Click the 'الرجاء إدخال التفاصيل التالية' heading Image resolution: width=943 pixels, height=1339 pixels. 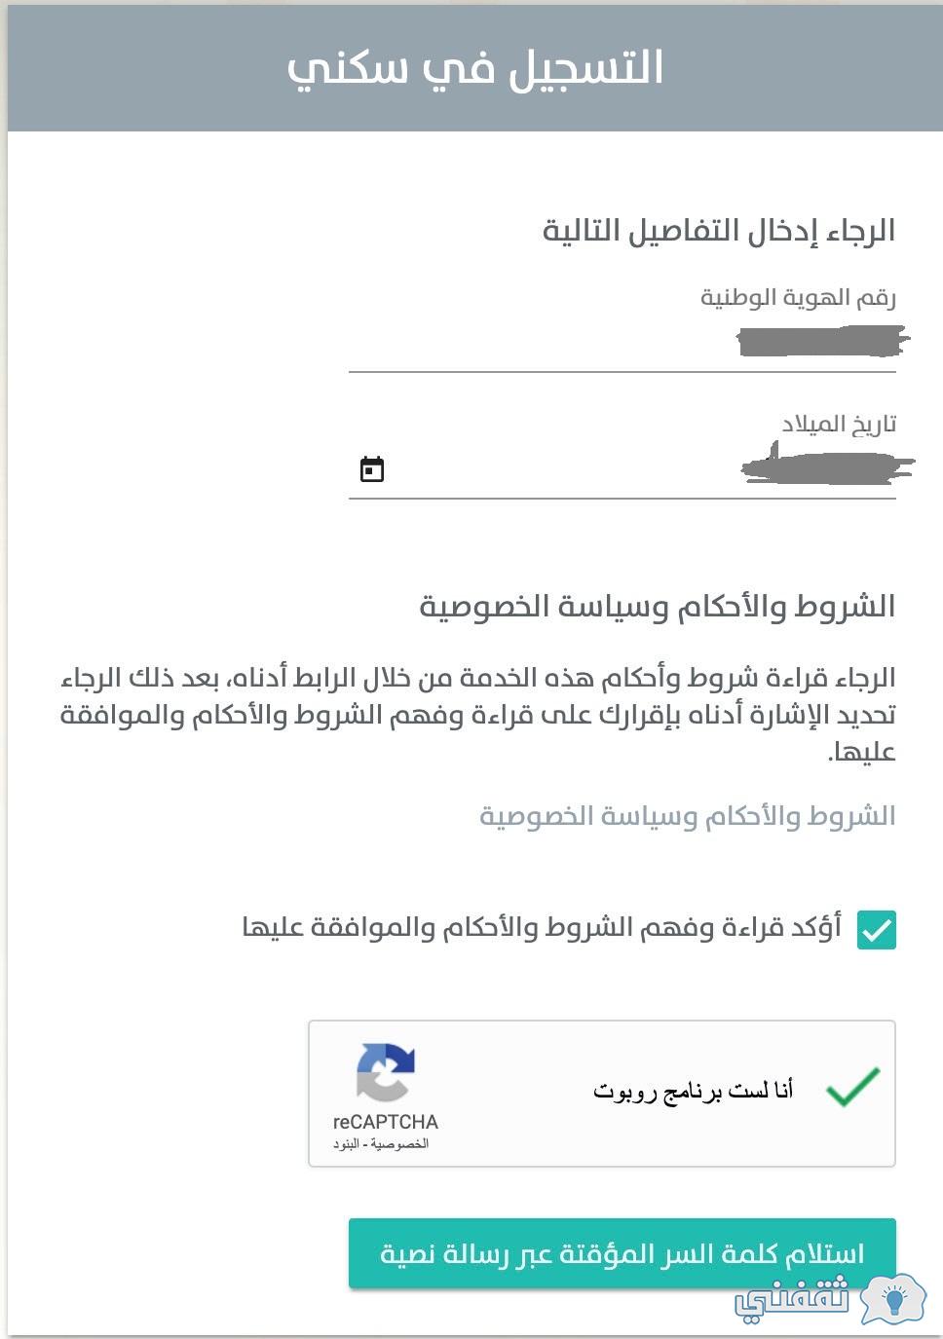click(x=718, y=231)
